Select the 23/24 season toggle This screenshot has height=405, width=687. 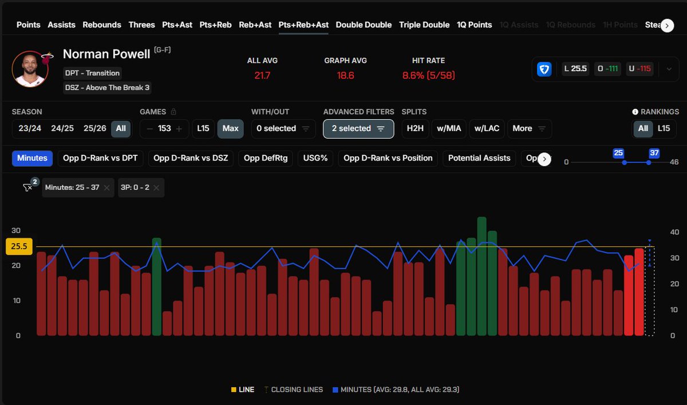(30, 128)
